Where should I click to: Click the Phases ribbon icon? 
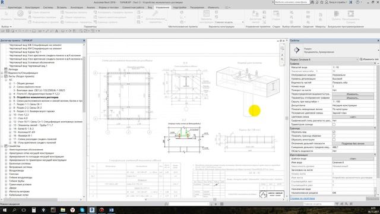pos(276,14)
